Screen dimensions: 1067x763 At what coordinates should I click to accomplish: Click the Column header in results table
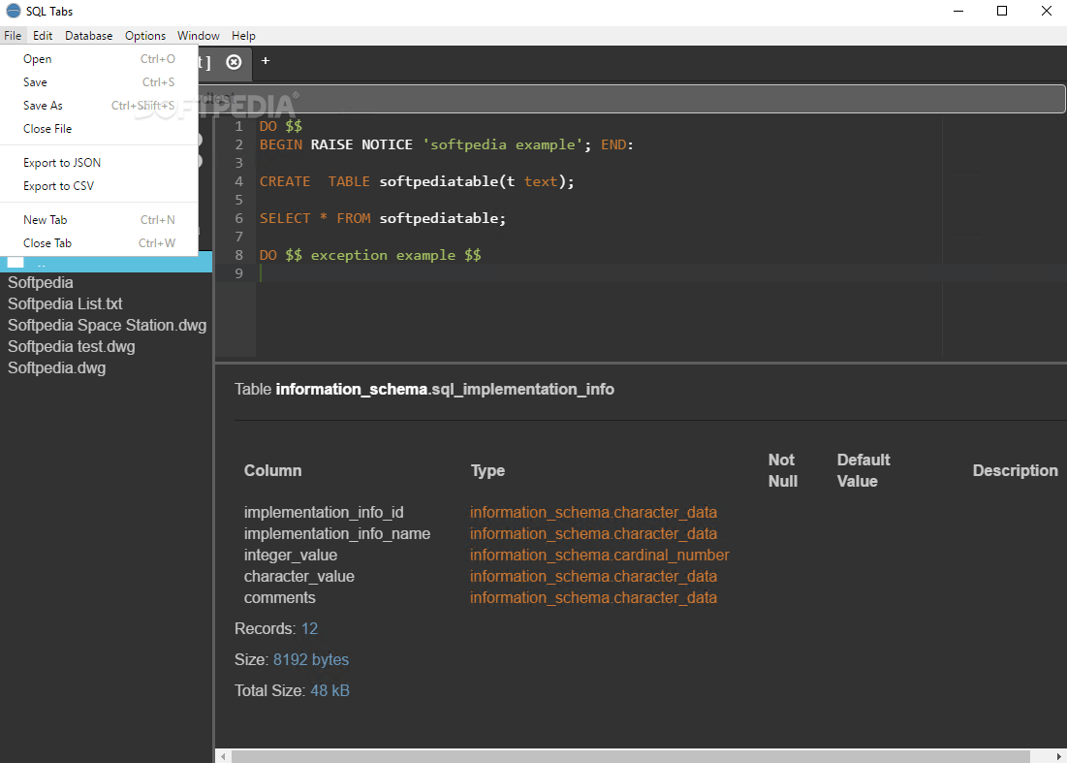click(x=273, y=470)
